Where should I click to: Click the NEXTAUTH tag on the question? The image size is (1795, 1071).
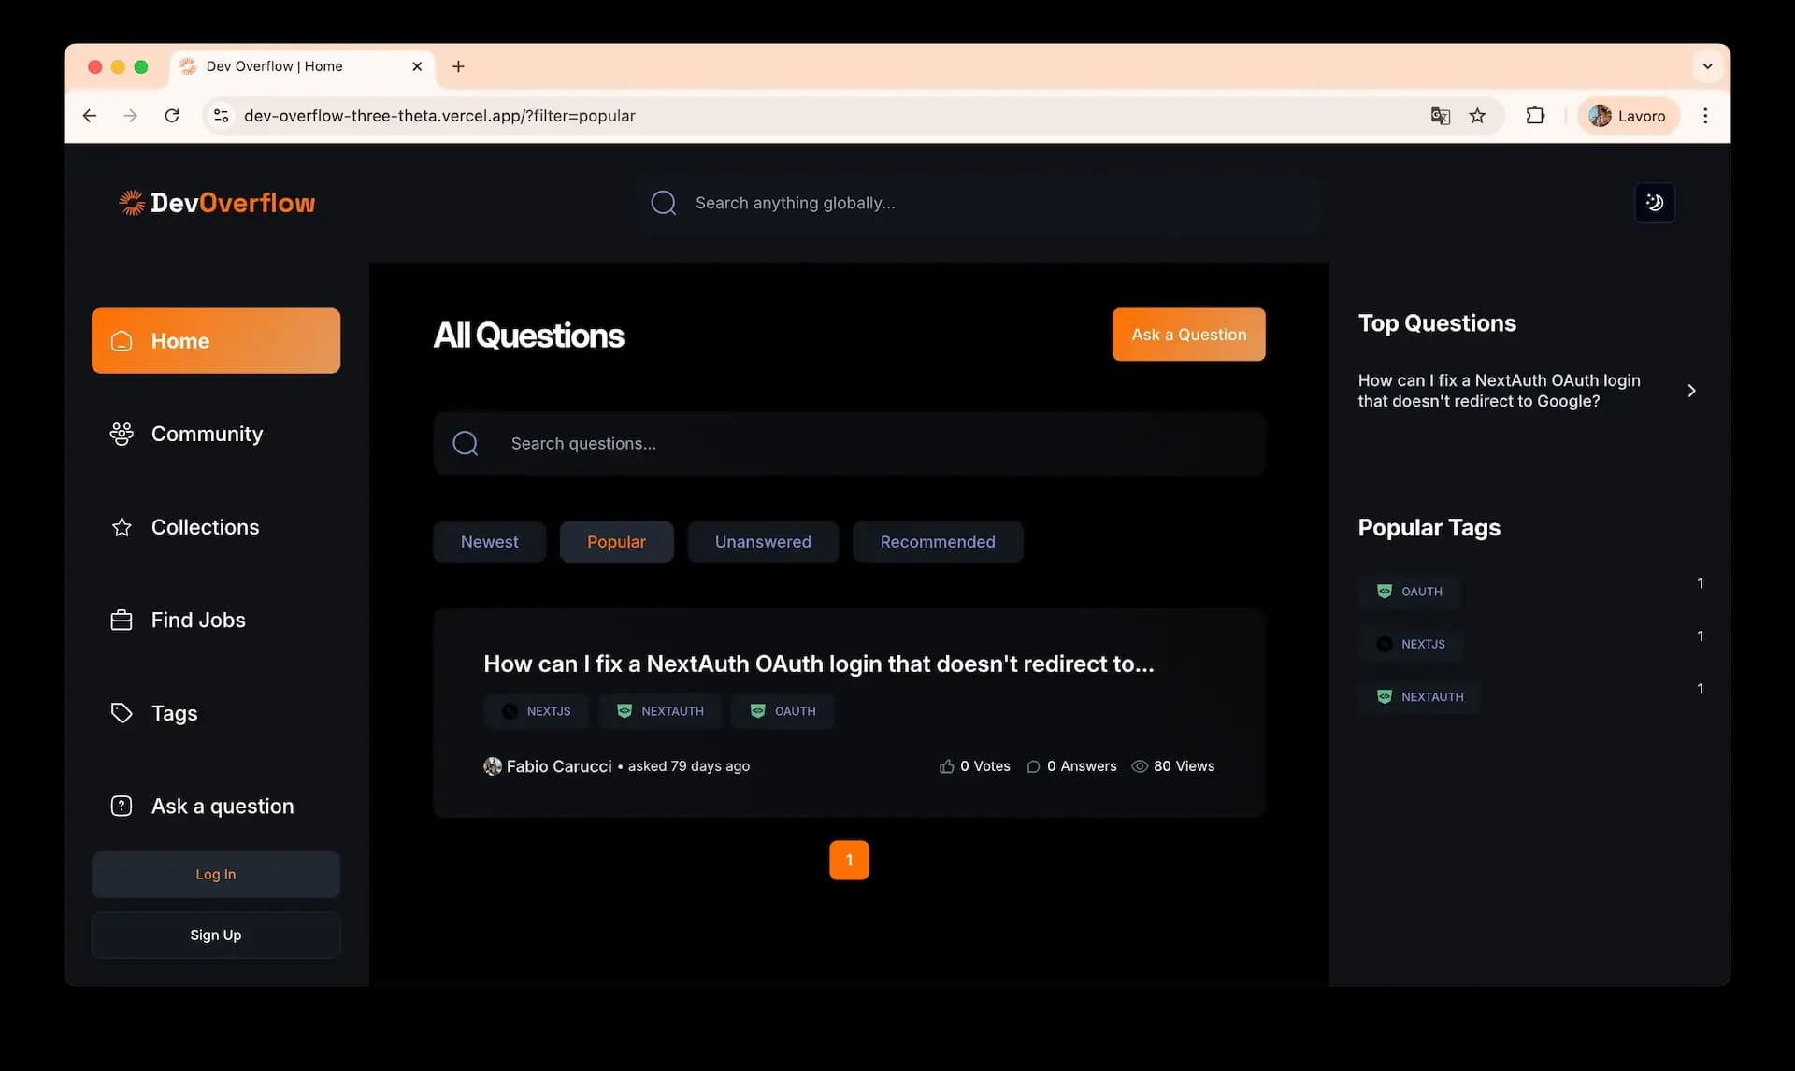[661, 710]
